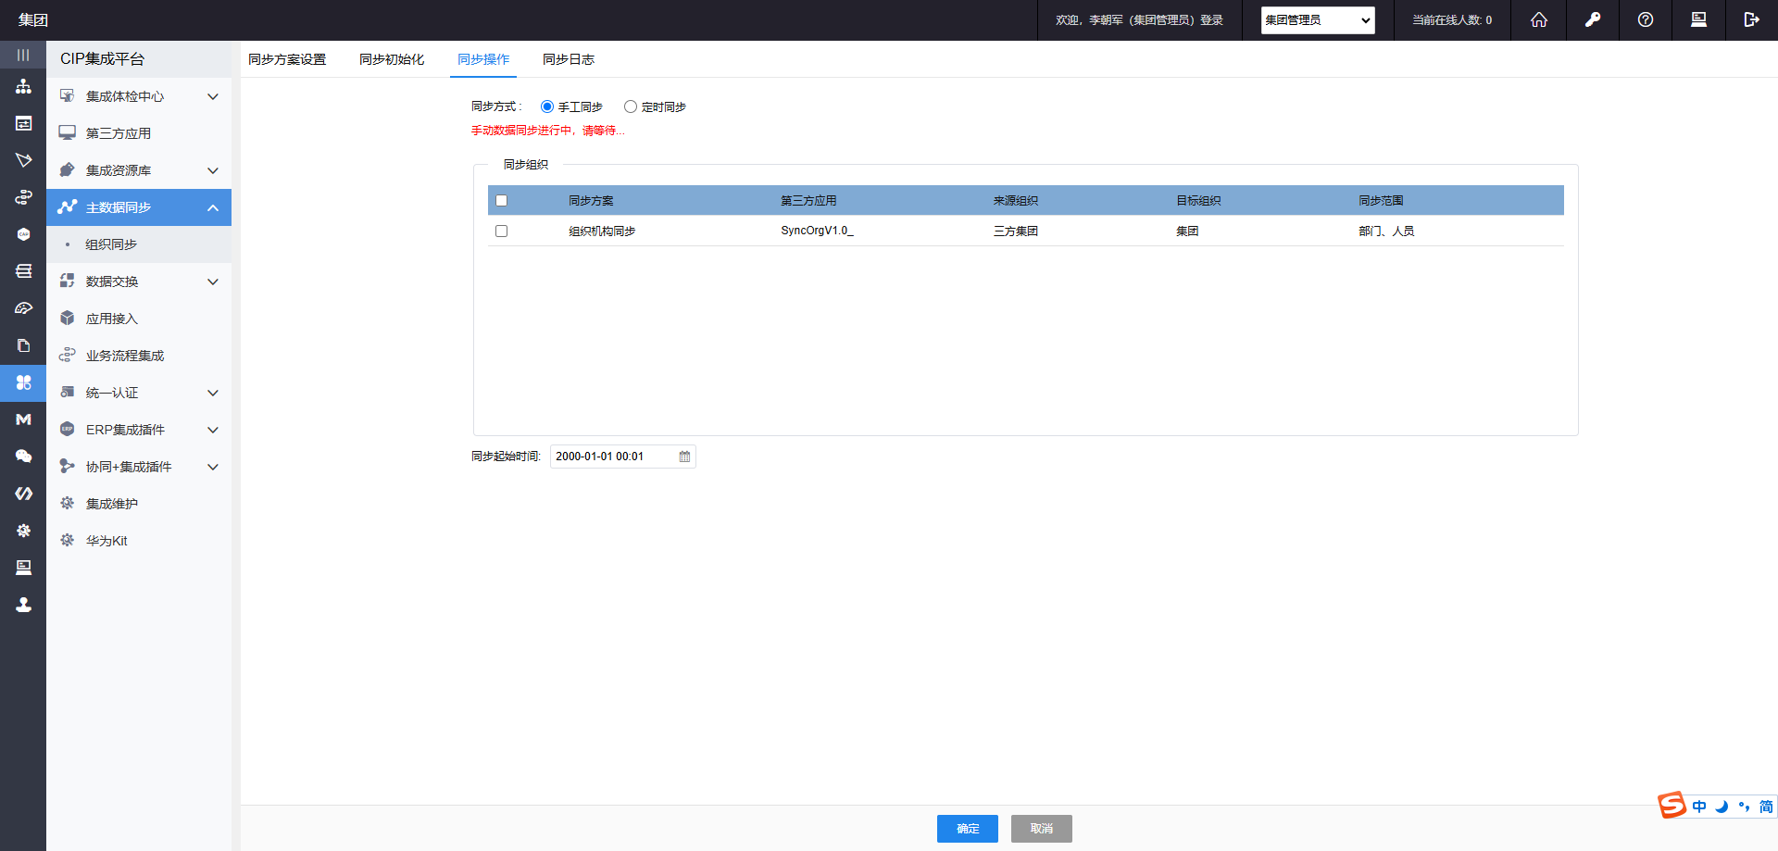Click the organization chart icon in left rail
Screen dimensions: 1778x851
[23, 87]
